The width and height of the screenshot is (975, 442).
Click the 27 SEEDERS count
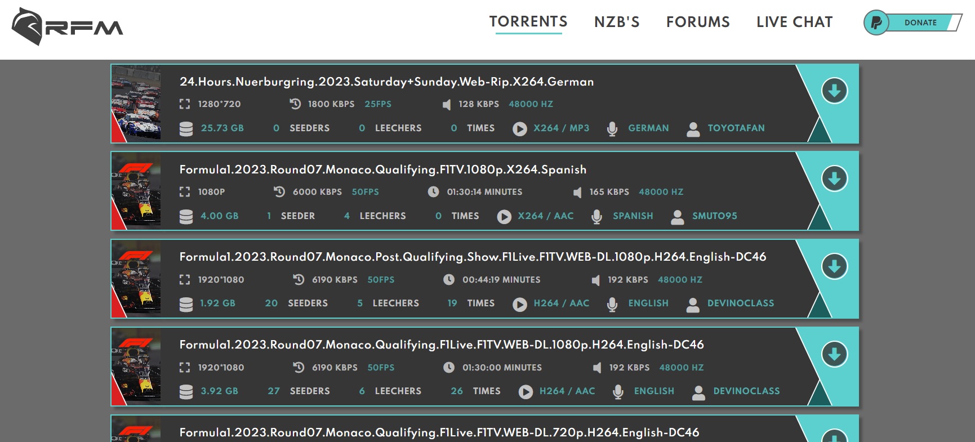(299, 391)
